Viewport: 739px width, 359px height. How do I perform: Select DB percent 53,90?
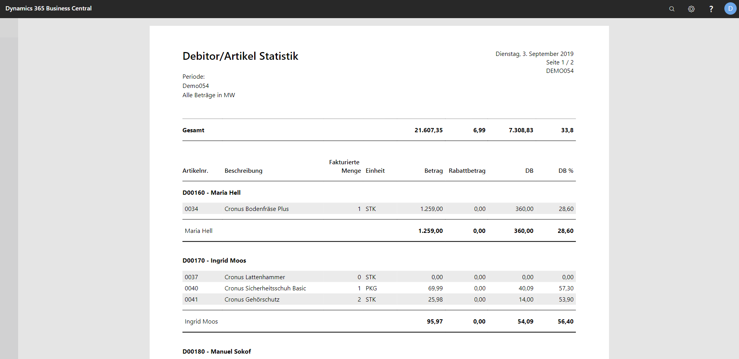(566, 300)
